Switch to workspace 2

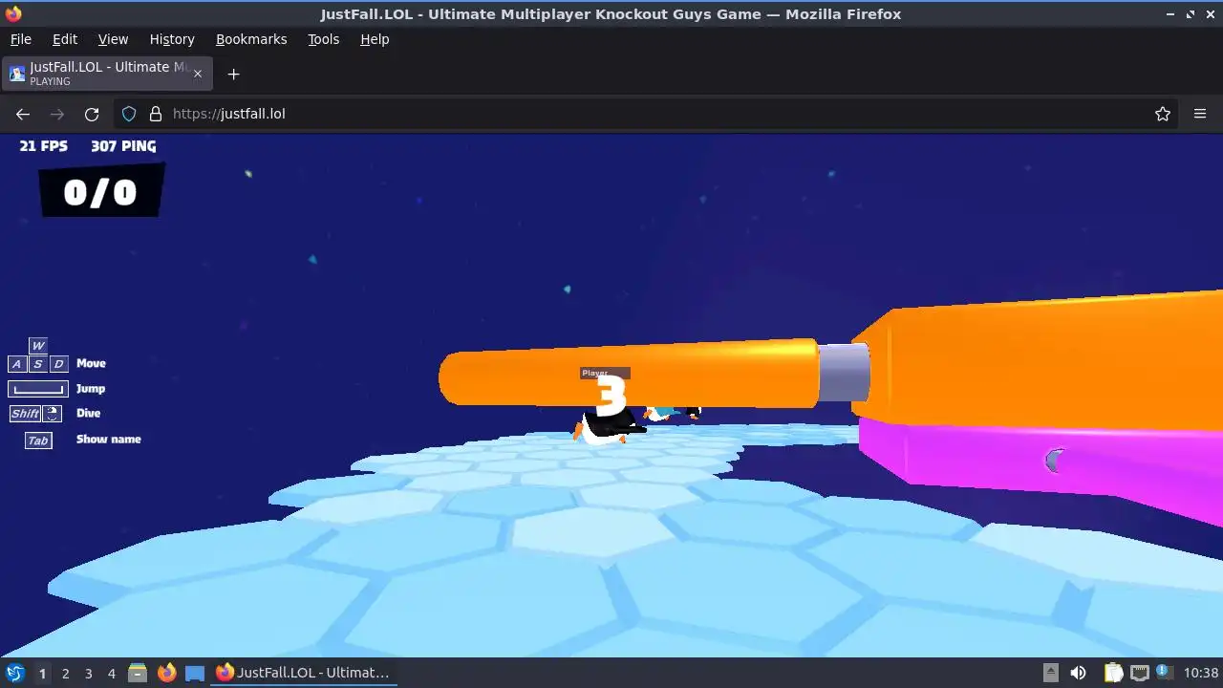coord(65,673)
